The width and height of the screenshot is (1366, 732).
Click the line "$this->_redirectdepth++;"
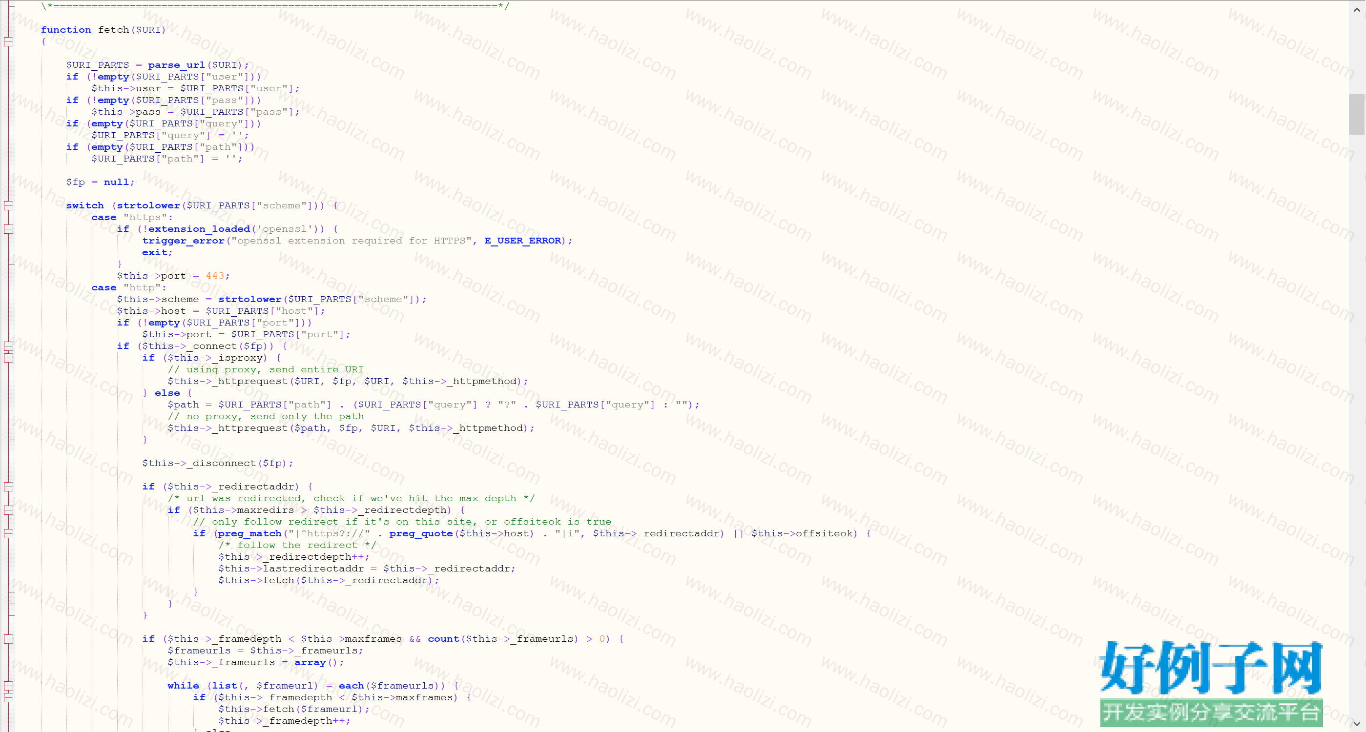point(294,556)
